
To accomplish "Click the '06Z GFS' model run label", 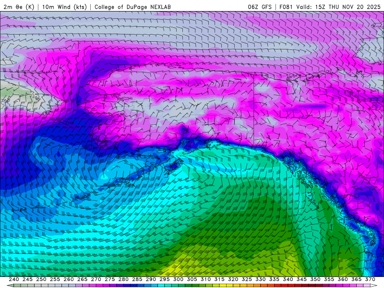I will point(260,7).
